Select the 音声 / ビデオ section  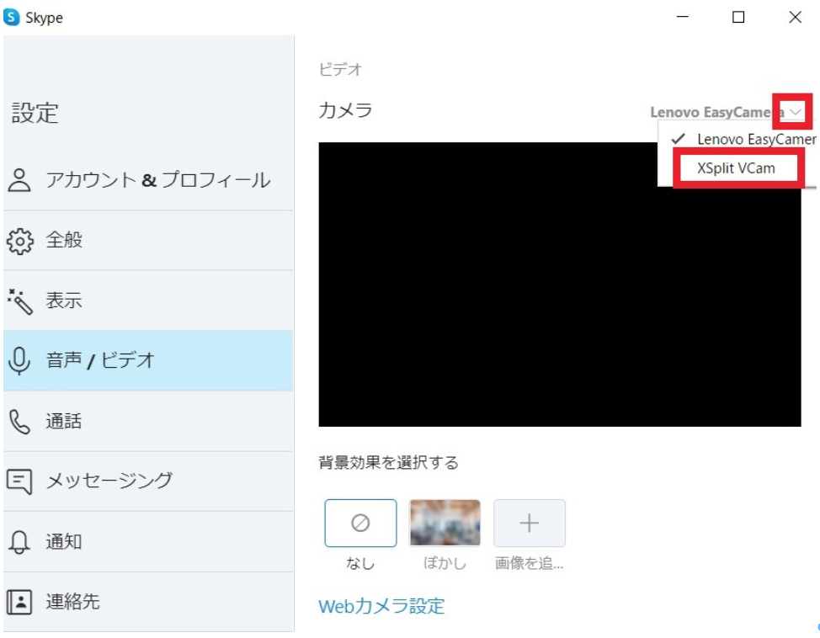[x=148, y=361]
